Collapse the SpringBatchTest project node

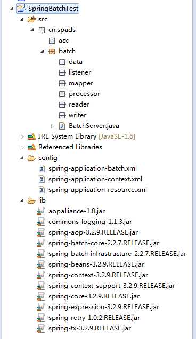point(12,9)
